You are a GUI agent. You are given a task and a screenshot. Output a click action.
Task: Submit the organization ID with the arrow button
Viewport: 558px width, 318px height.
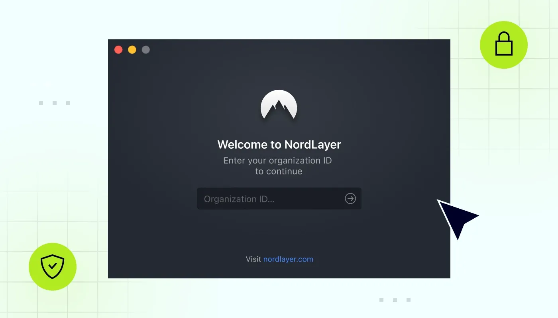pos(350,198)
